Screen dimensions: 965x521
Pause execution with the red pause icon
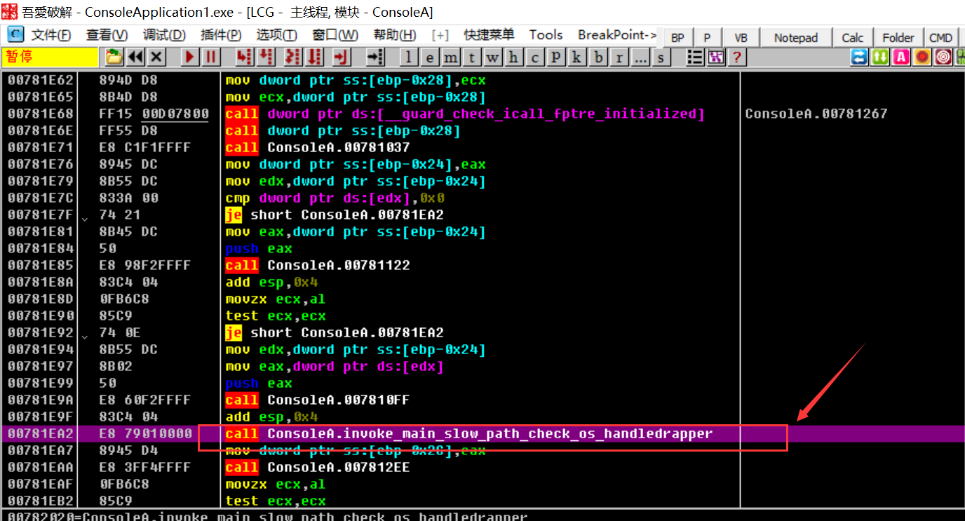click(210, 57)
